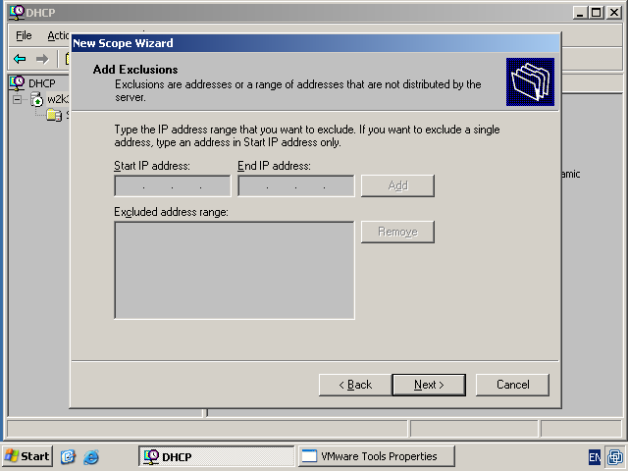Cancel the New Scope Wizard

pos(512,385)
